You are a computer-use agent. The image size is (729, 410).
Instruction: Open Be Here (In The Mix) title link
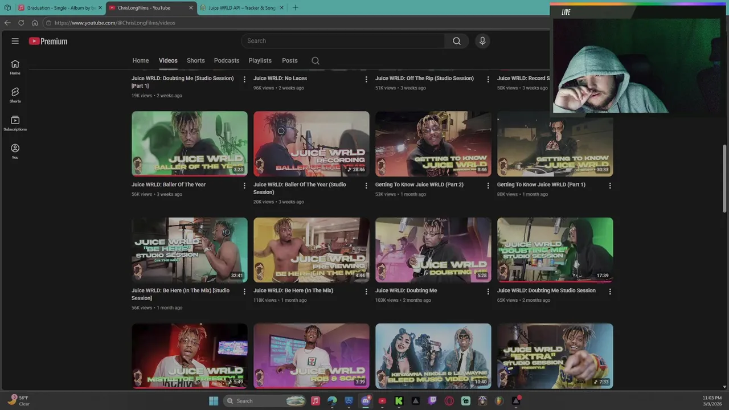click(x=293, y=290)
